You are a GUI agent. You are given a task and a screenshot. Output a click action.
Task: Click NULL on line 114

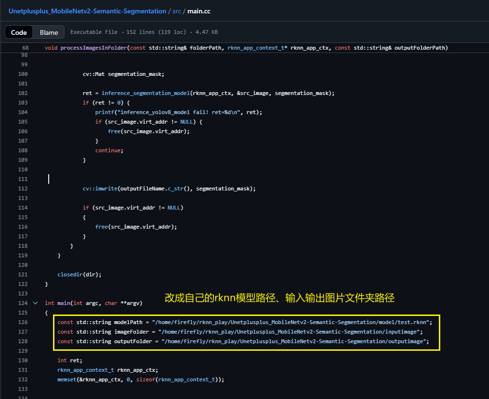pos(174,208)
